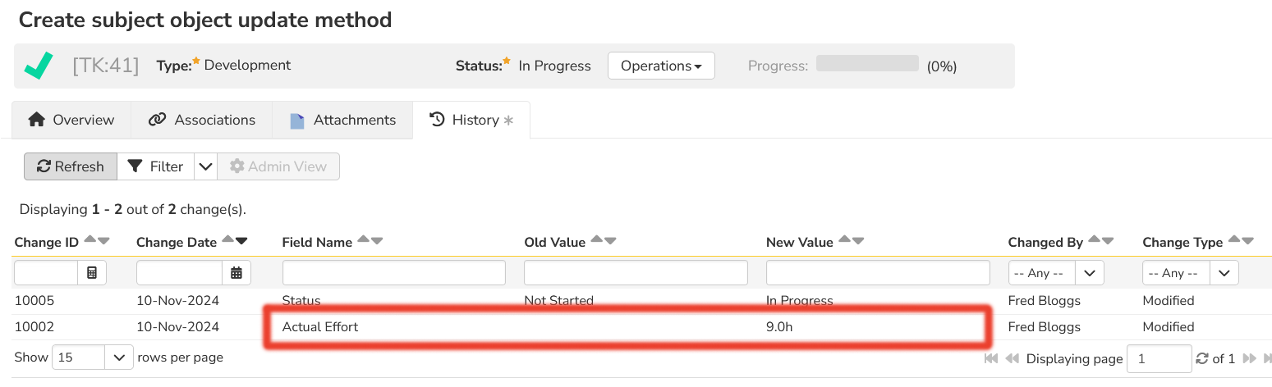The image size is (1272, 387).
Task: Expand the Changed By filter dropdown
Action: point(1090,273)
